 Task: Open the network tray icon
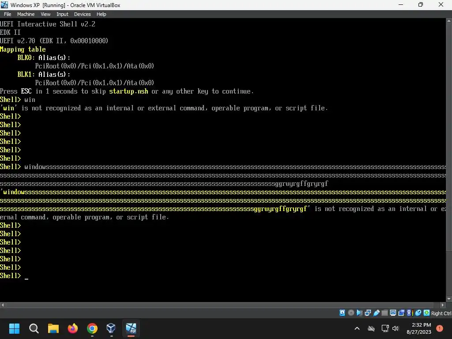(385, 328)
